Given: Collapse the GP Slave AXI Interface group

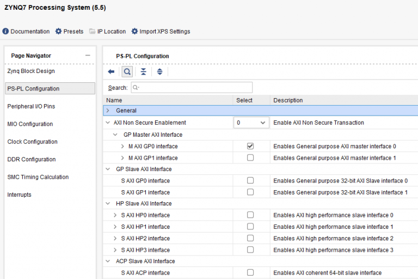Looking at the screenshot, I should tap(108, 169).
